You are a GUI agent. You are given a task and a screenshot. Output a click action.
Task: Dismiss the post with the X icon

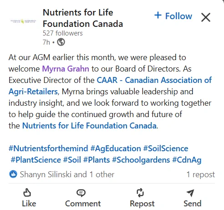click(x=206, y=17)
